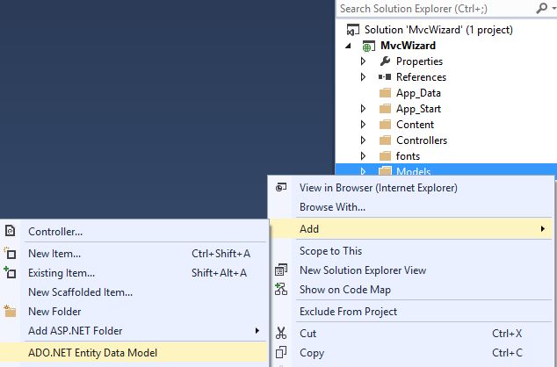The width and height of the screenshot is (557, 367).
Task: Click the fonts folder icon
Action: tap(385, 155)
